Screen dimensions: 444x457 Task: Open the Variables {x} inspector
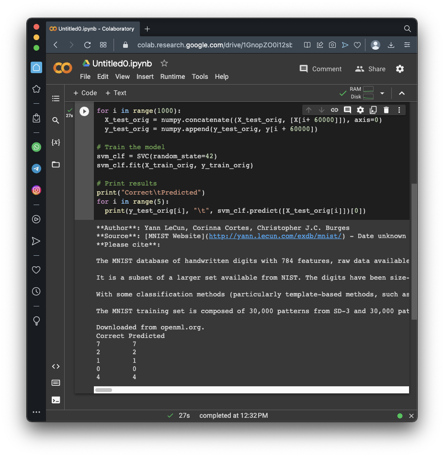click(x=56, y=142)
